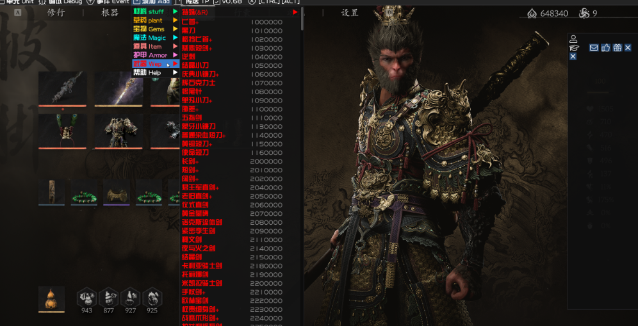Click the graduation cap icon

click(x=574, y=47)
